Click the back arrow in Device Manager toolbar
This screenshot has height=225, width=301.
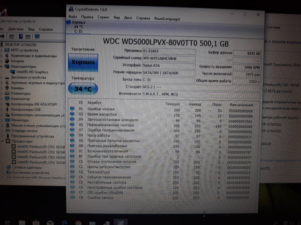(x=3, y=36)
